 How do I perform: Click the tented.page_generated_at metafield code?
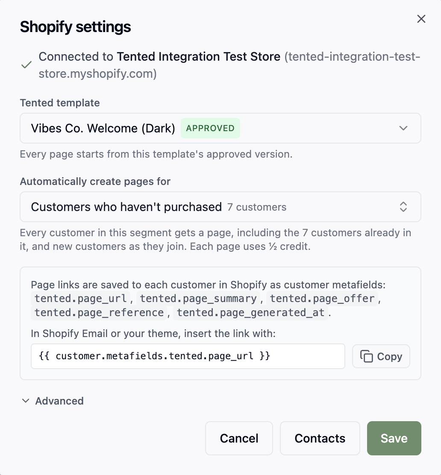(x=251, y=313)
